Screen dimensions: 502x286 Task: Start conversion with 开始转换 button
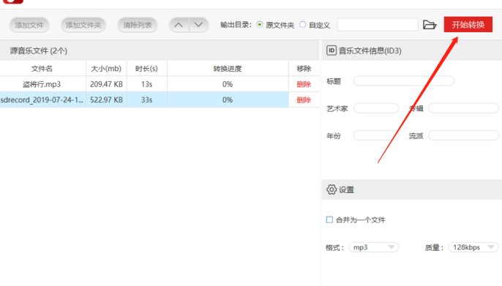[468, 25]
